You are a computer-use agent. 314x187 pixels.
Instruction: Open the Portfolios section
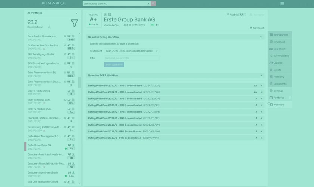(280, 98)
